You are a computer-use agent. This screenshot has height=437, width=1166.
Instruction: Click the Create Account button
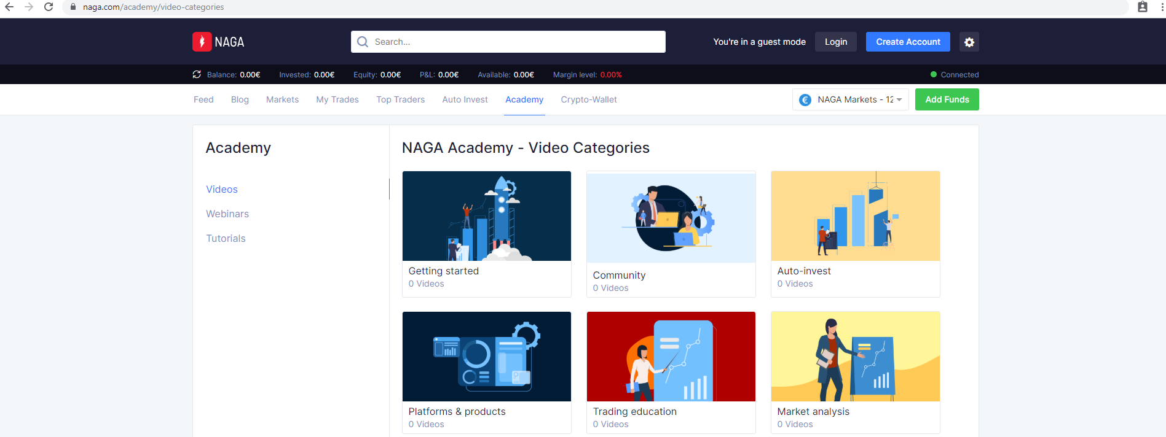point(908,42)
